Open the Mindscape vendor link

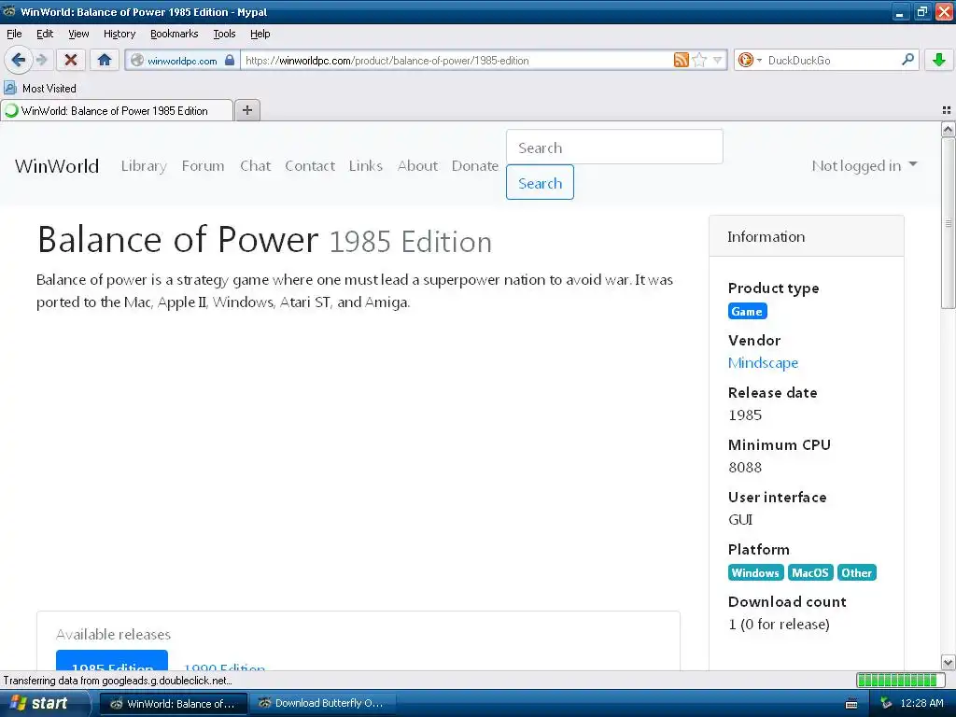pyautogui.click(x=763, y=363)
